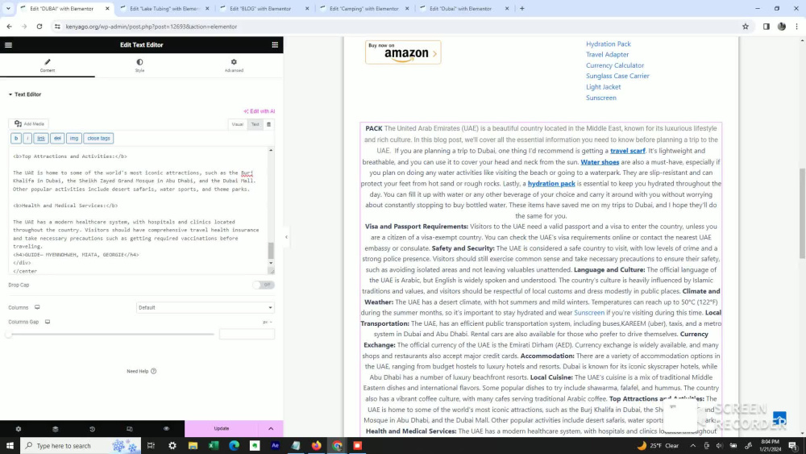Switch to the Content tab
Viewport: 806px width, 454px height.
point(48,65)
